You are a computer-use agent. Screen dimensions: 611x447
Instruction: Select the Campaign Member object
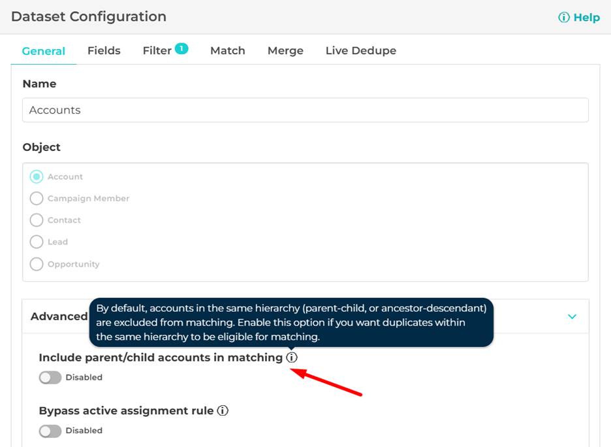(x=37, y=198)
